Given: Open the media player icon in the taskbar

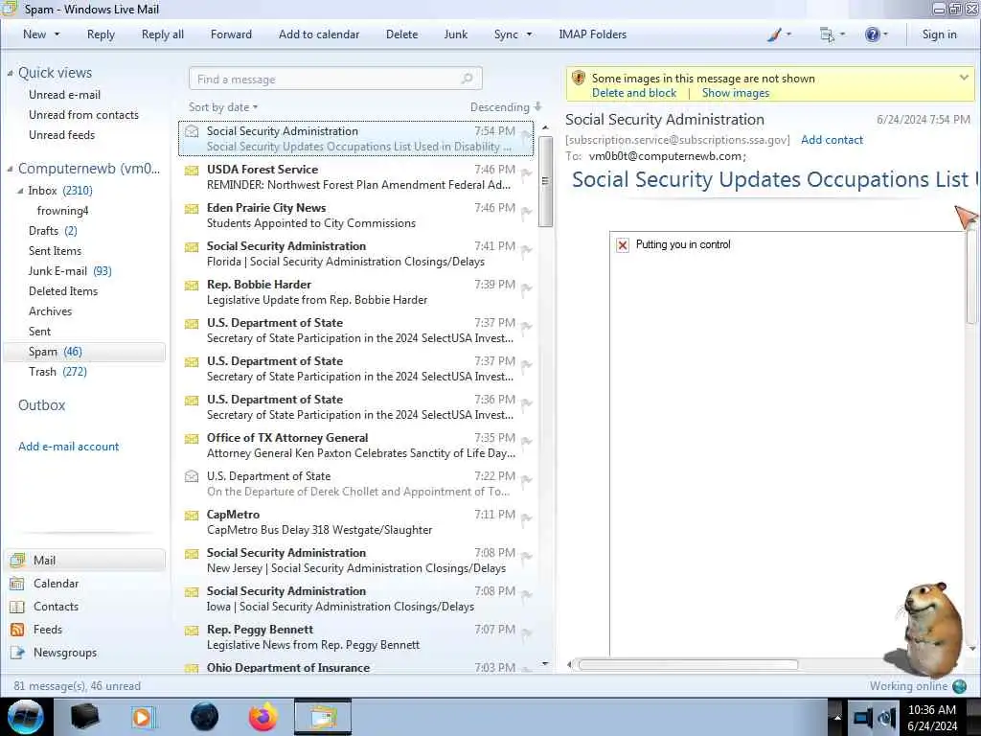Looking at the screenshot, I should pyautogui.click(x=144, y=717).
